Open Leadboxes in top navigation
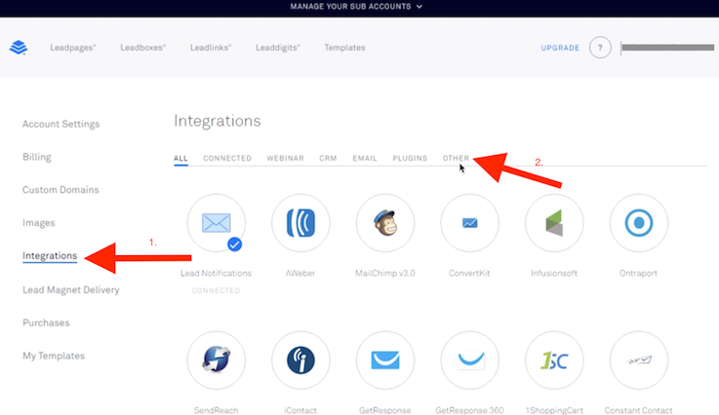The width and height of the screenshot is (719, 415). tap(143, 48)
